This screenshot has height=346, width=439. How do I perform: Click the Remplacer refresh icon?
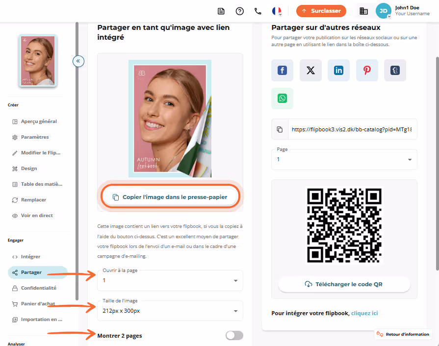pos(15,200)
